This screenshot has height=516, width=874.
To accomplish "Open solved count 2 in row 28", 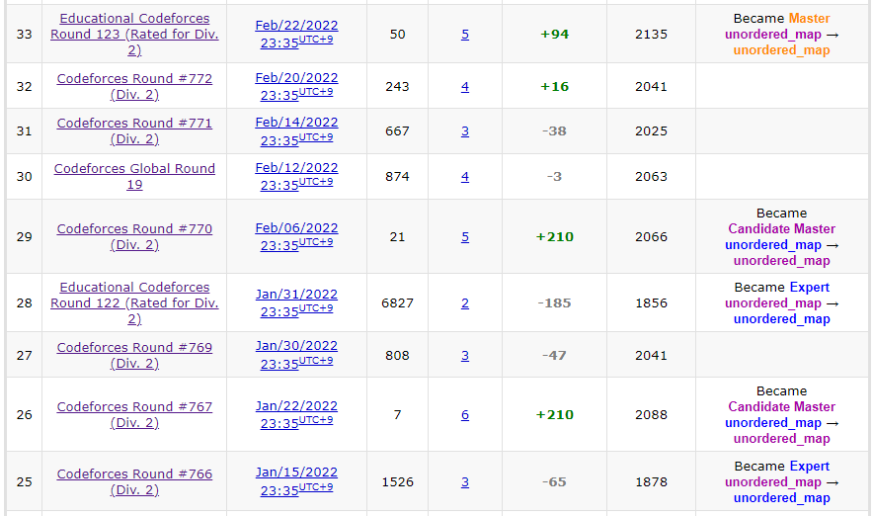I will tap(465, 302).
